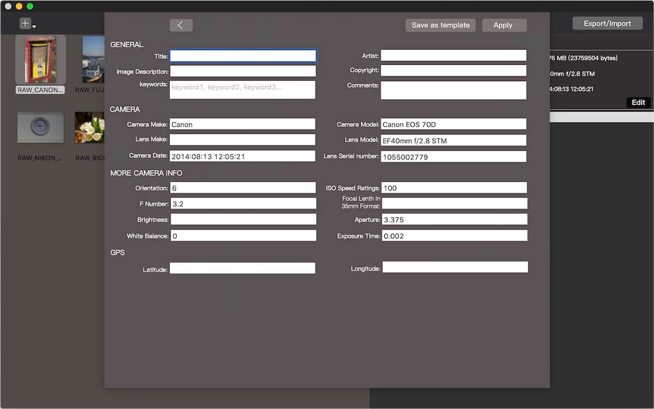The width and height of the screenshot is (654, 409).
Task: Edit Exposure Time field showing 0.002
Action: click(455, 235)
